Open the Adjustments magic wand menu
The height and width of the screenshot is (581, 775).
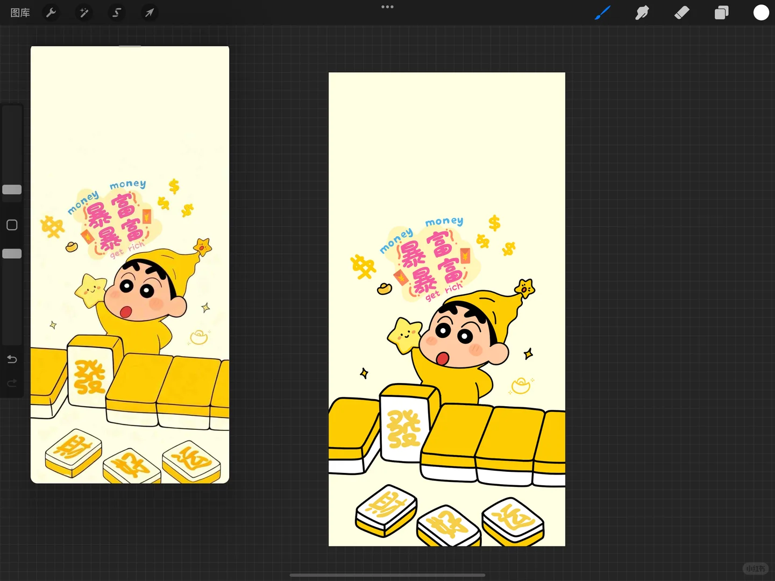click(x=84, y=12)
